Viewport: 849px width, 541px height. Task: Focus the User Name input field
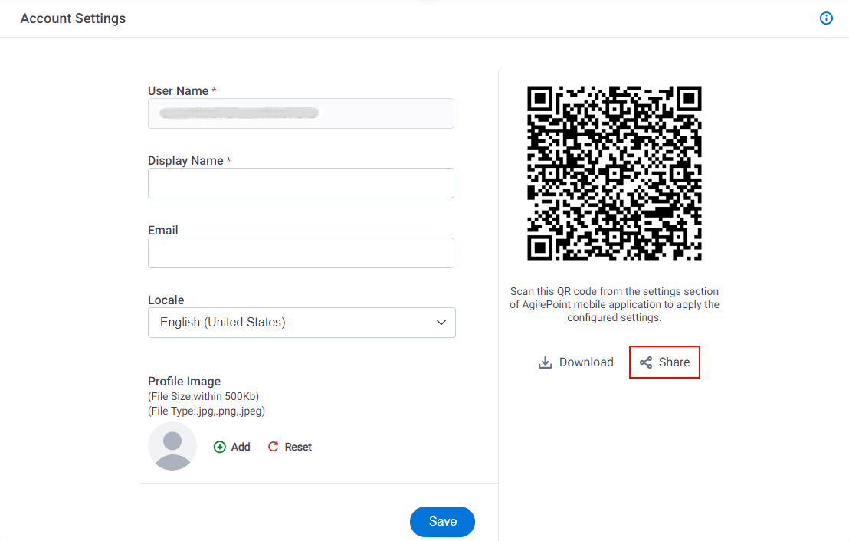pos(301,113)
